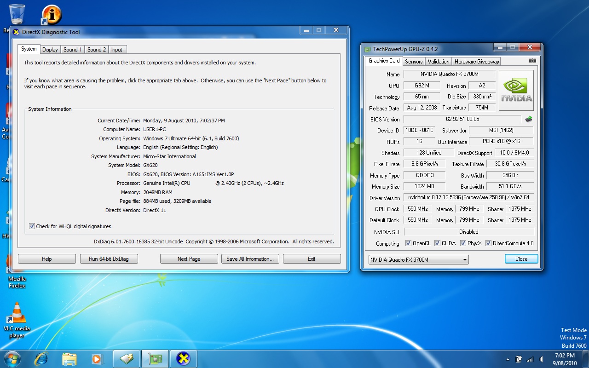The width and height of the screenshot is (589, 368).
Task: Click the Bus Interface value PCI-E x16 @ x16
Action: [x=502, y=141]
